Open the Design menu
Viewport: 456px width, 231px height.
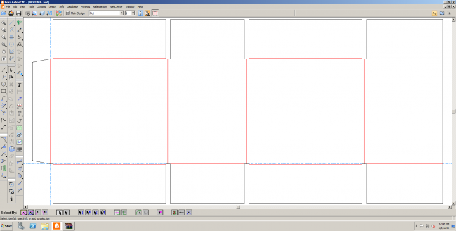[53, 6]
